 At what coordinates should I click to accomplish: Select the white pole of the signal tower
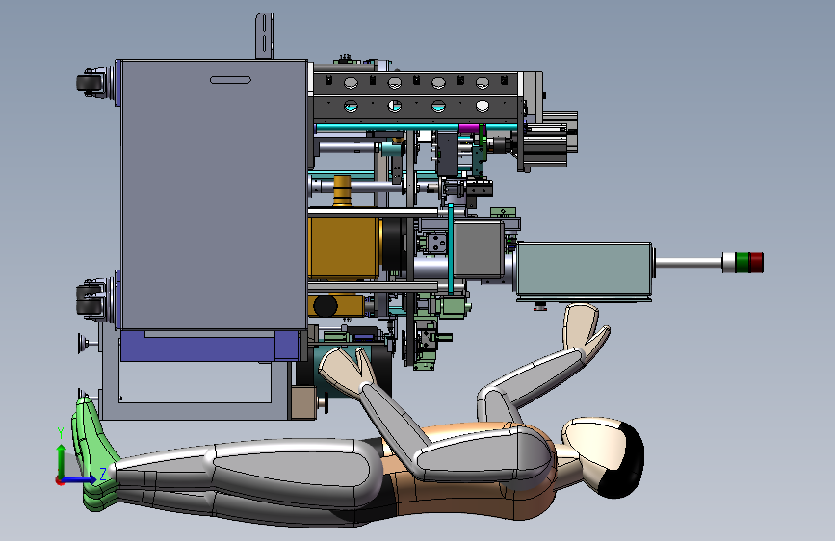689,263
